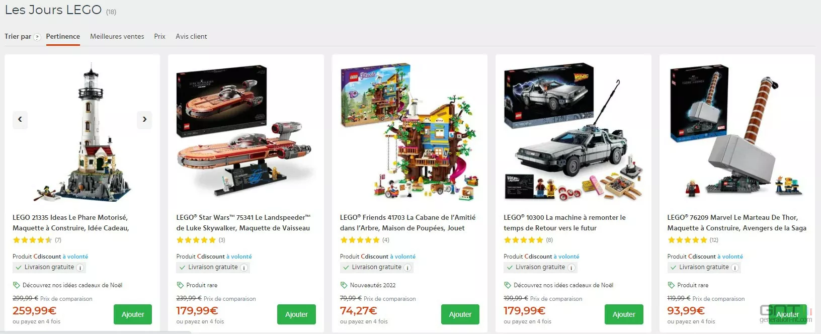The height and width of the screenshot is (334, 821).
Task: Show previous image of the lighthouse product
Action: [x=20, y=119]
